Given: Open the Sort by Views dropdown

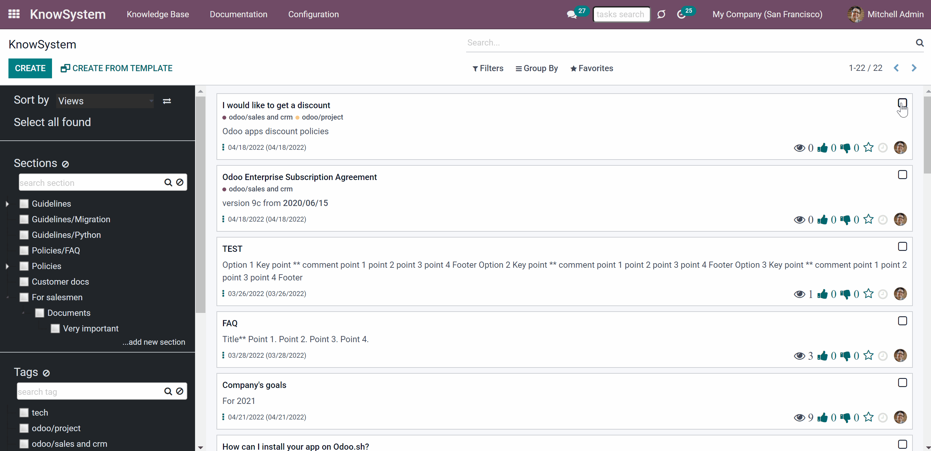Looking at the screenshot, I should [x=105, y=101].
